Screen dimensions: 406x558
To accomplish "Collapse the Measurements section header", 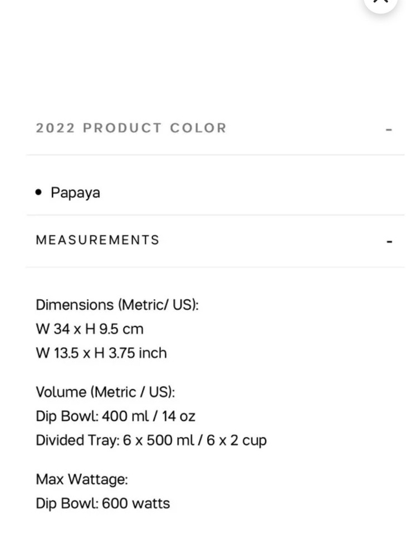I will pyautogui.click(x=98, y=240).
